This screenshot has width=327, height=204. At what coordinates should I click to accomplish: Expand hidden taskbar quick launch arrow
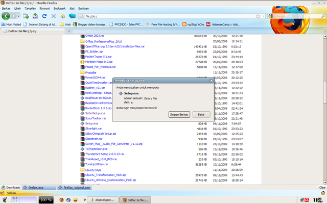coord(85,200)
